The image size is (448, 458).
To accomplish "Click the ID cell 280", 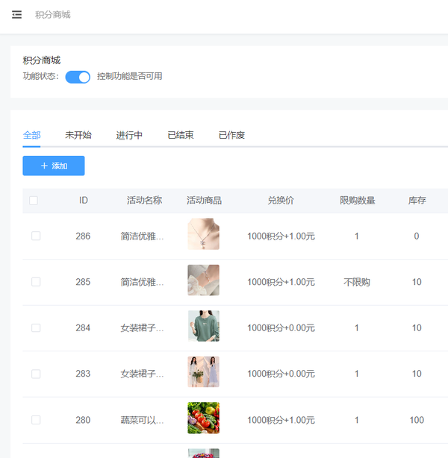I will [x=83, y=420].
